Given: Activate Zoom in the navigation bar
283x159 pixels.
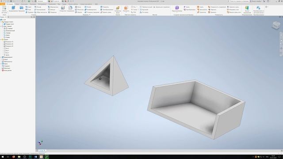Looking at the screenshot, I should (x=281, y=44).
